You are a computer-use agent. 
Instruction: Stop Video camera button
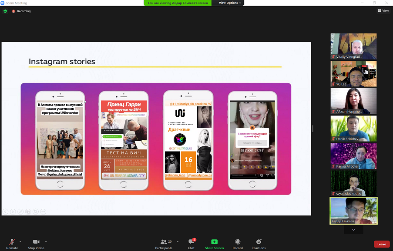pyautogui.click(x=36, y=244)
